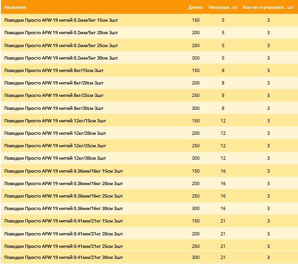Select row Поводки 12кг/20см 3шт

(x=149, y=133)
